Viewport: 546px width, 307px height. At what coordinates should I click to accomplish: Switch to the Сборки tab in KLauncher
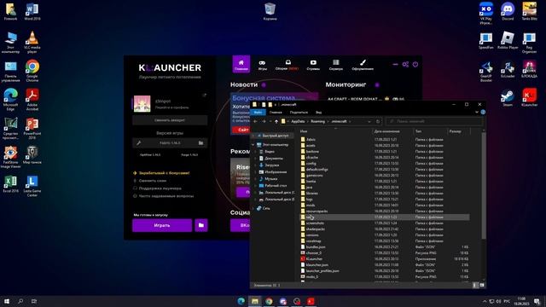[x=288, y=65]
